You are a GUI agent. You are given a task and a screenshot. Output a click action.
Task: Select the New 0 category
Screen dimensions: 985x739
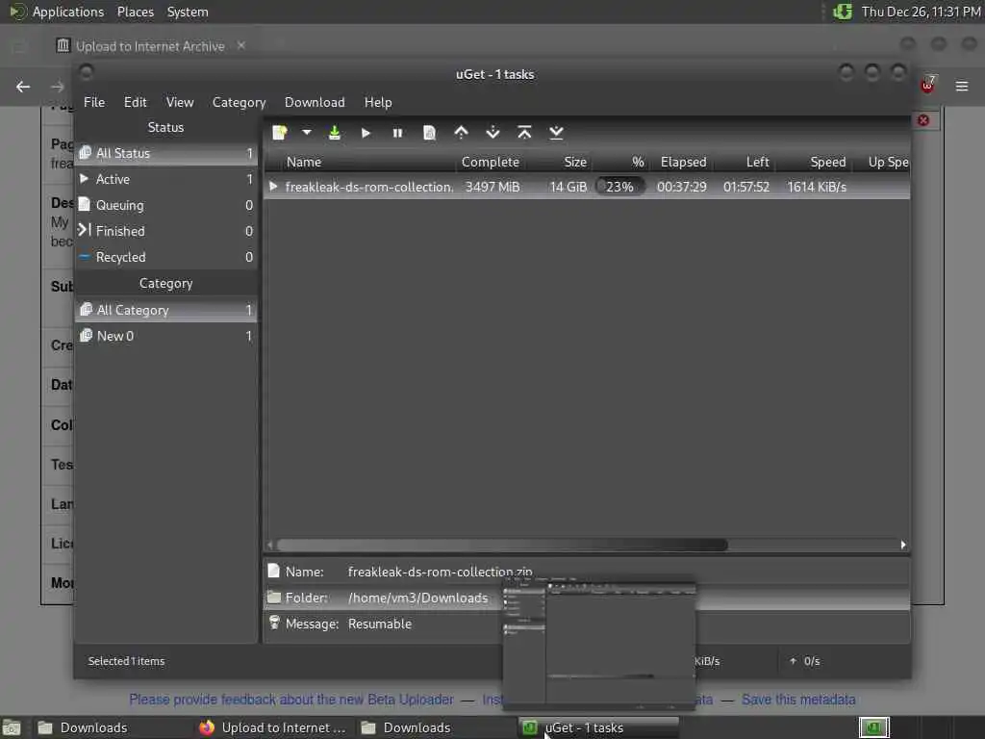point(166,336)
